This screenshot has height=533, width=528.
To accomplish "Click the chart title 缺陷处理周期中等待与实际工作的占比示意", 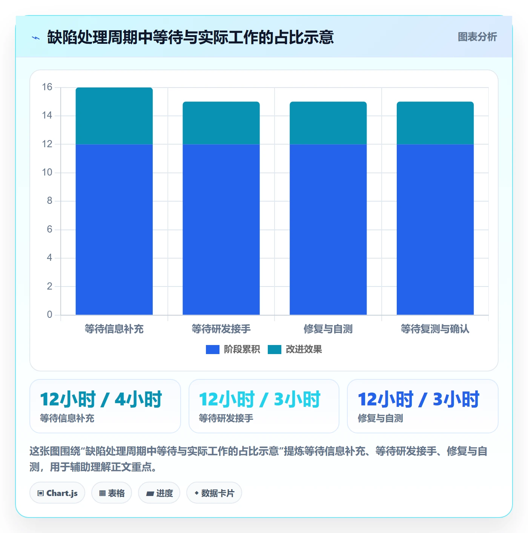I will click(x=190, y=37).
